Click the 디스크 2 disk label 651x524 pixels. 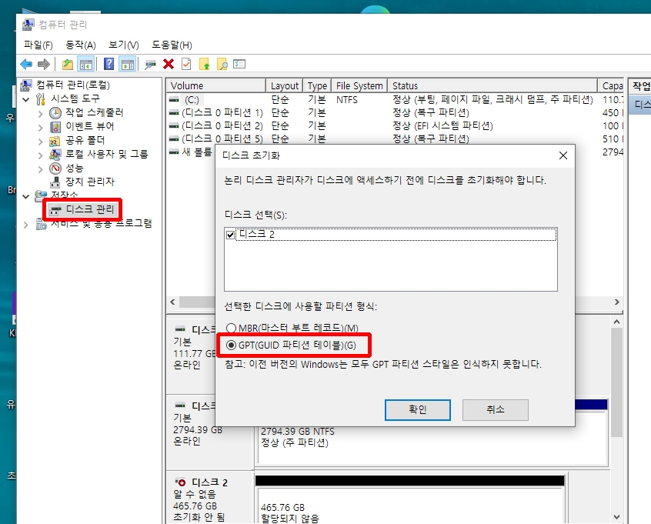tap(209, 482)
